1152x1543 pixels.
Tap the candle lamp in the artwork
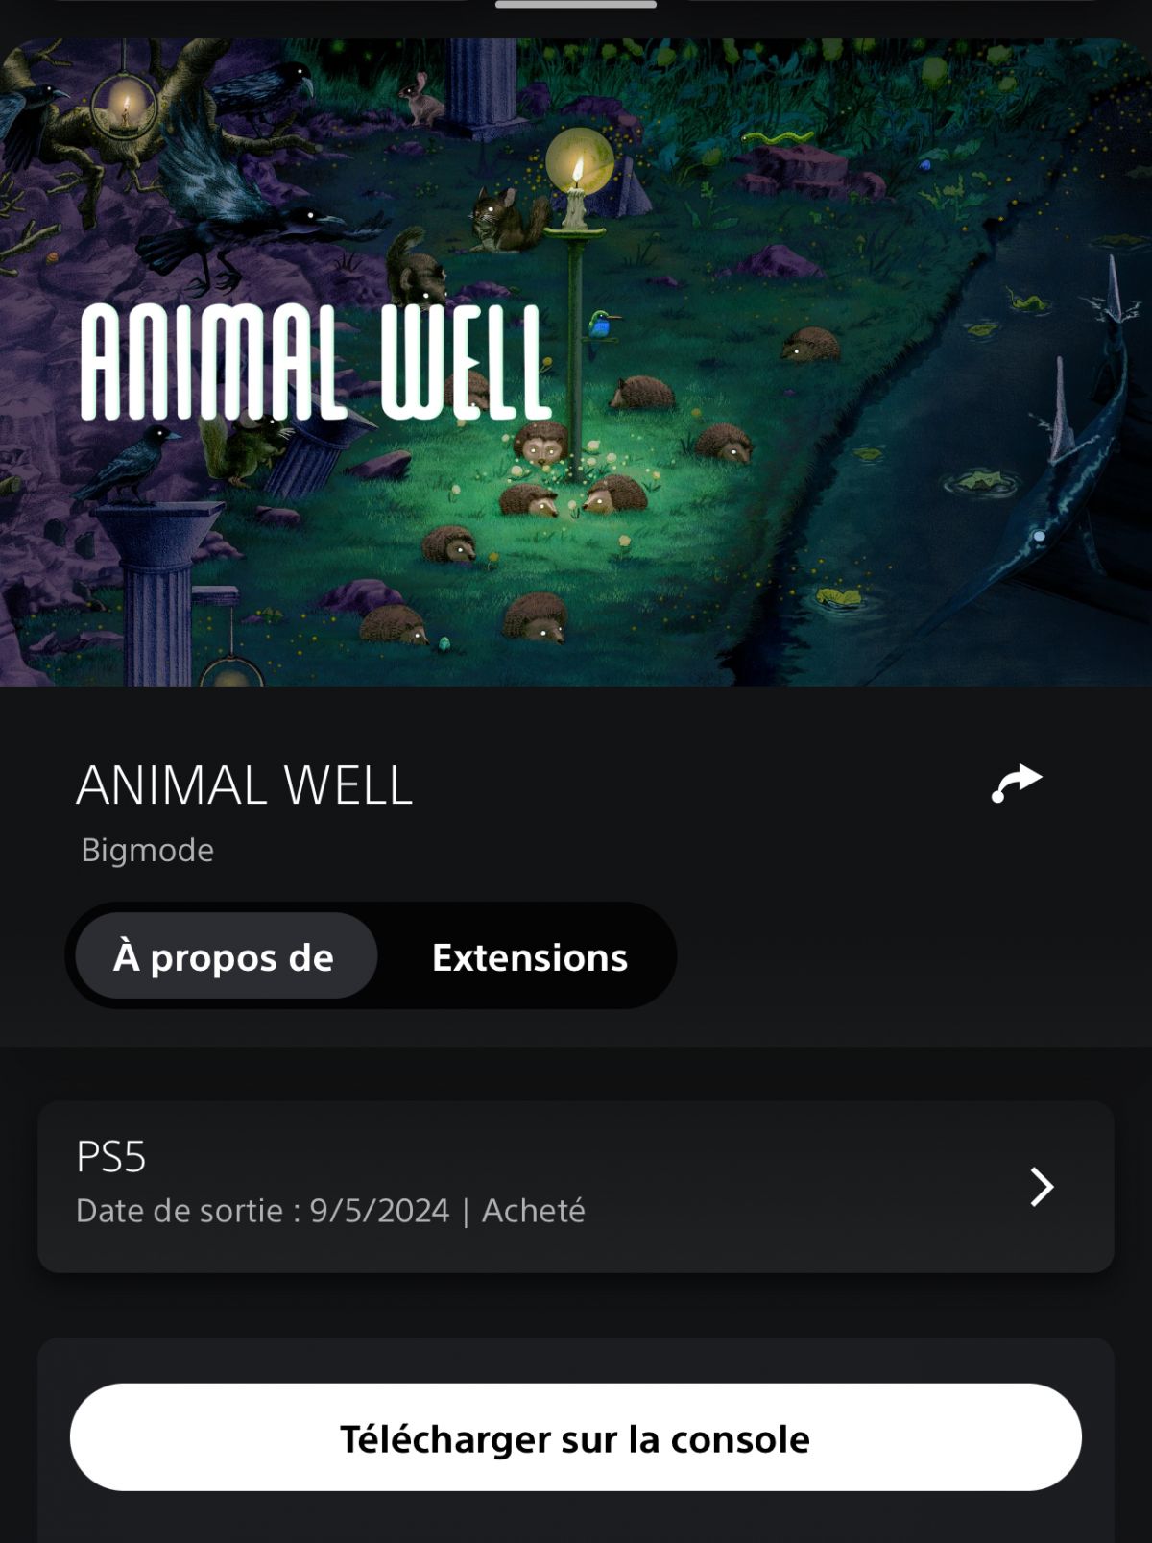click(x=578, y=178)
